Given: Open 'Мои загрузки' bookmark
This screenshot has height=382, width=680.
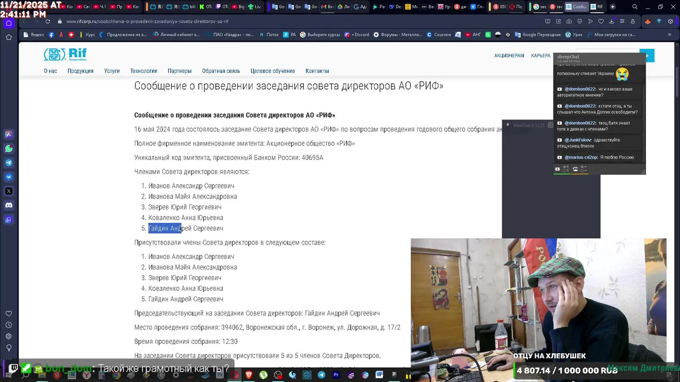Looking at the screenshot, I should coord(610,34).
